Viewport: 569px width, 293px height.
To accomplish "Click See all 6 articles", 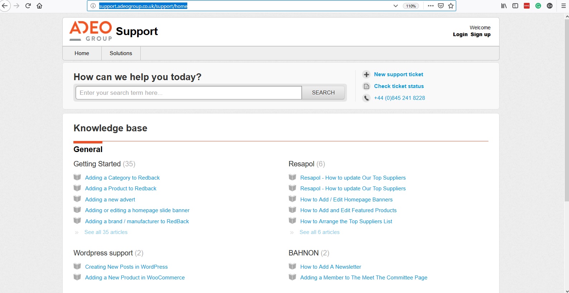I will pyautogui.click(x=320, y=232).
